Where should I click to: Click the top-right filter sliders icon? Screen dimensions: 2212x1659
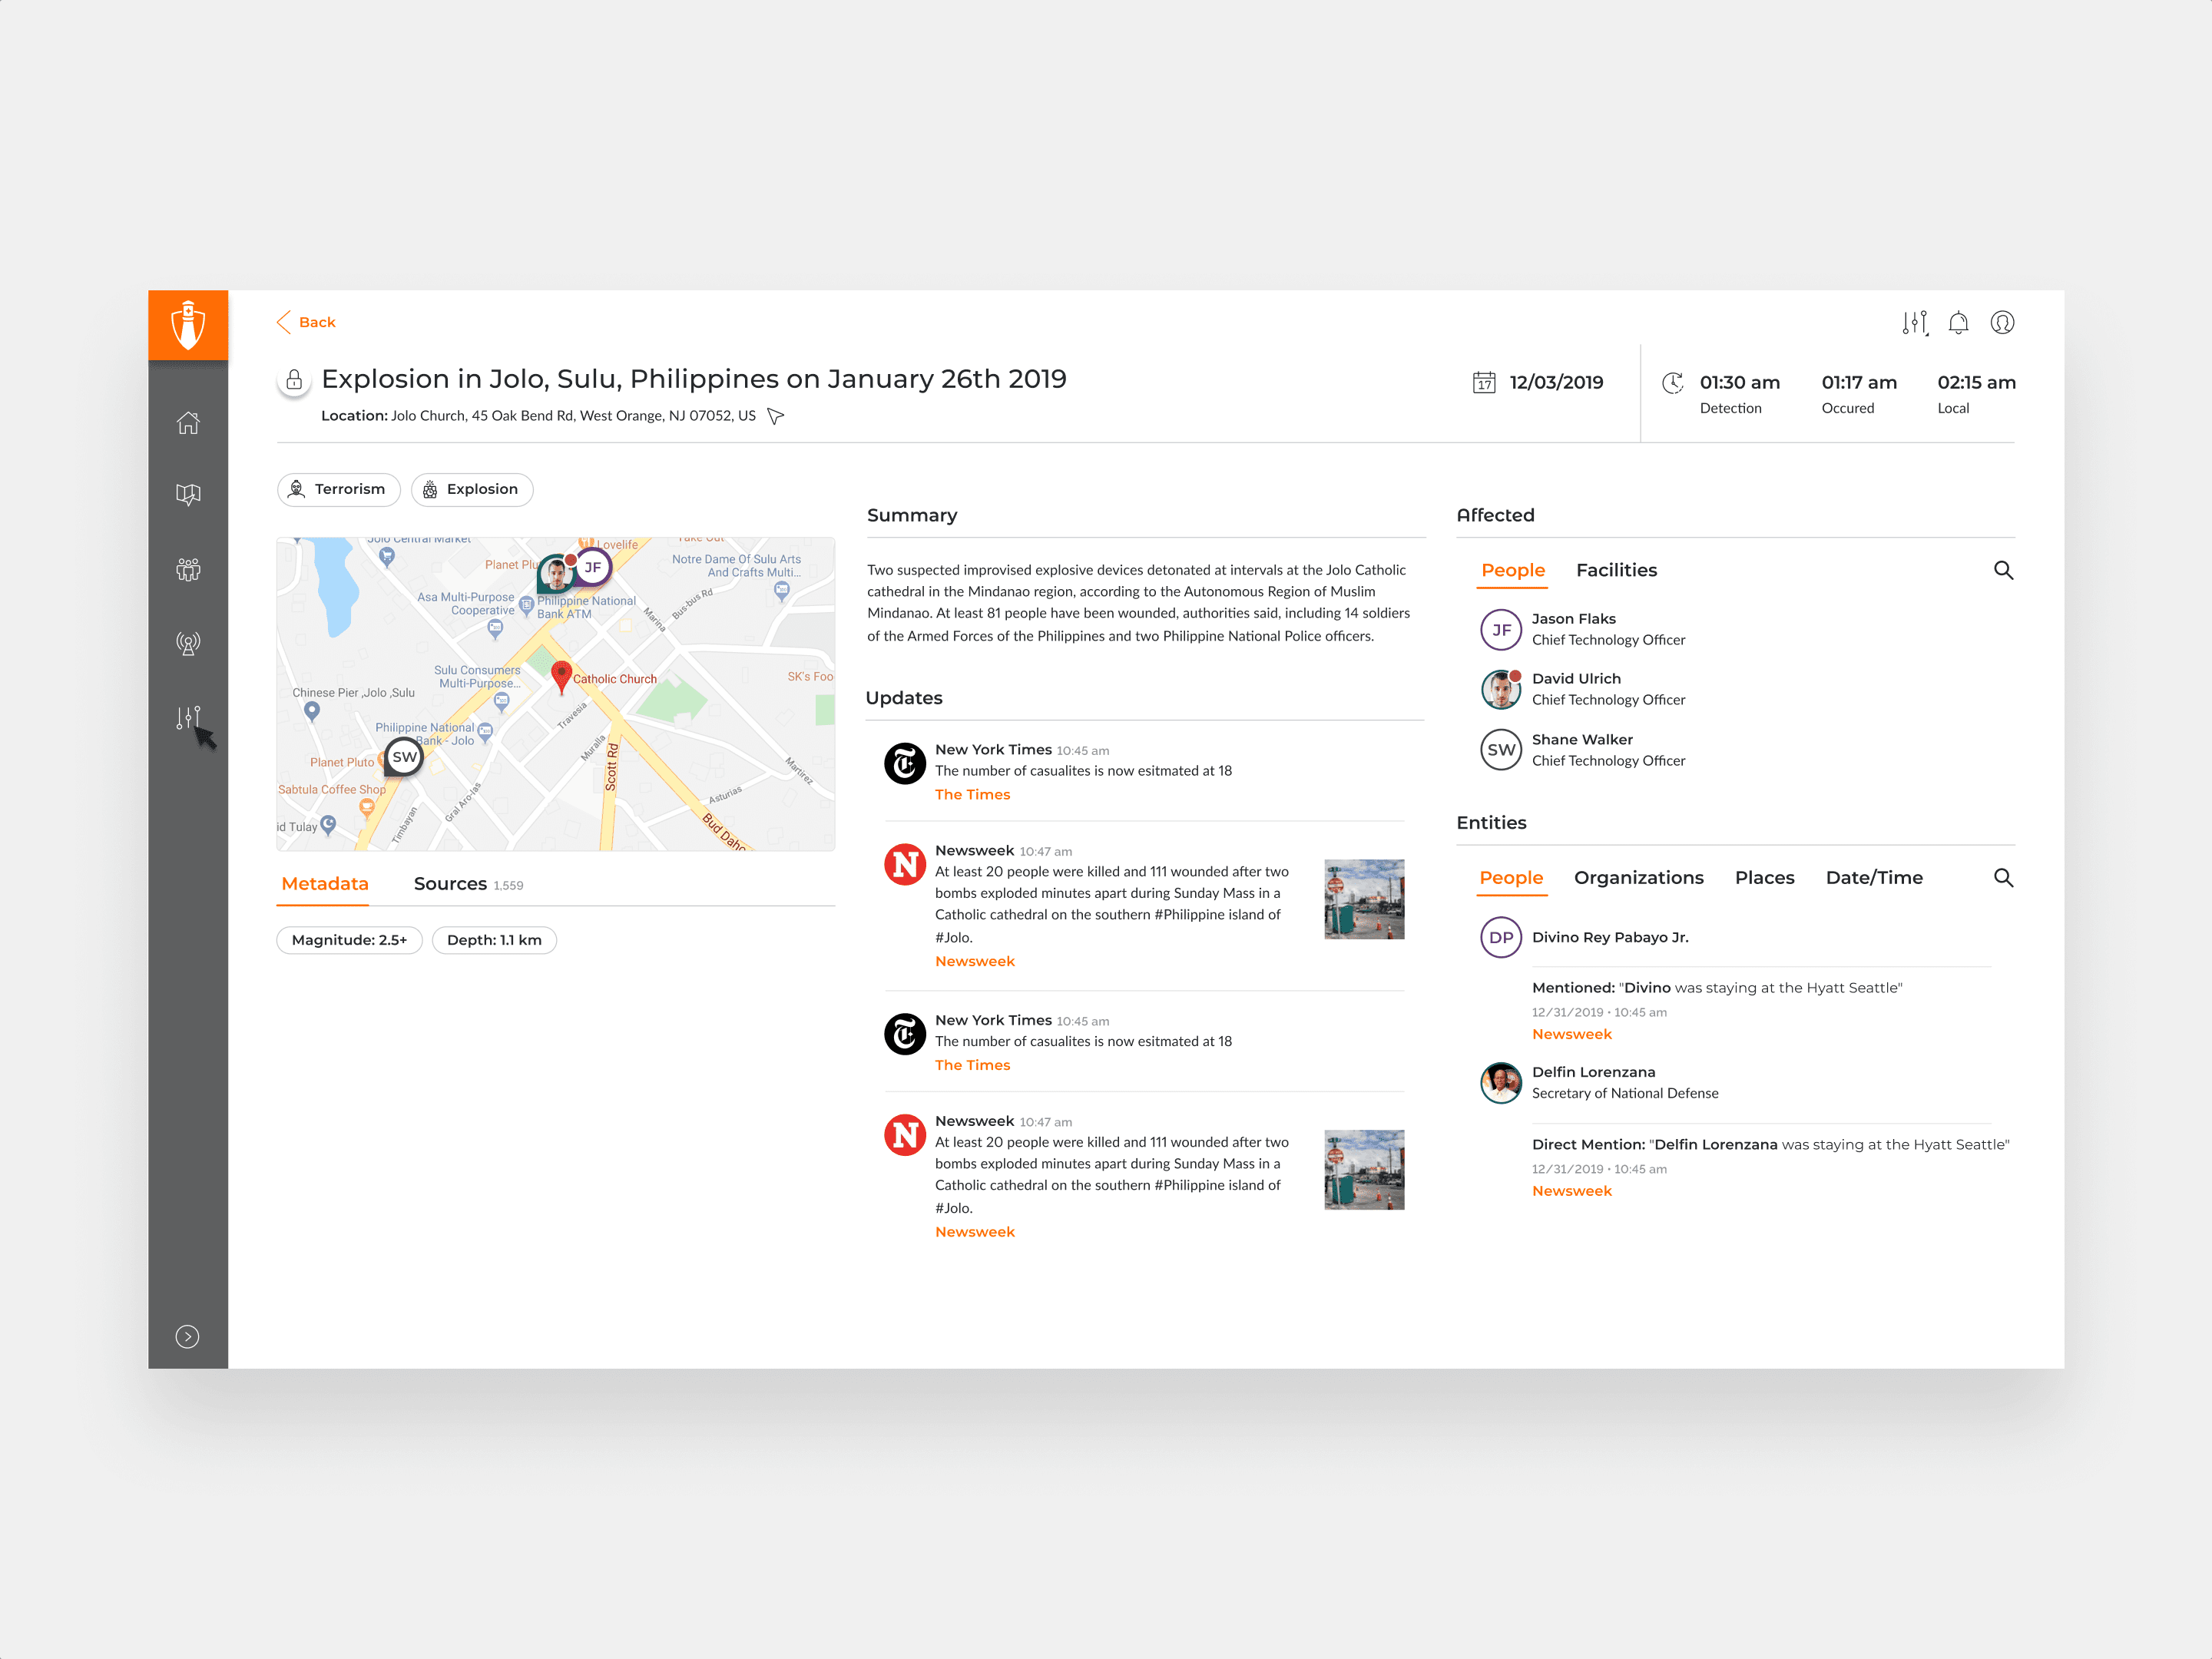[1914, 323]
